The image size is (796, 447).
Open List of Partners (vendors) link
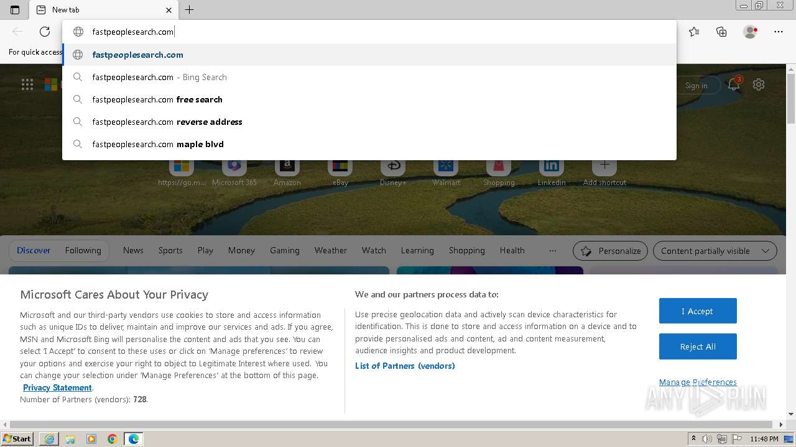405,366
